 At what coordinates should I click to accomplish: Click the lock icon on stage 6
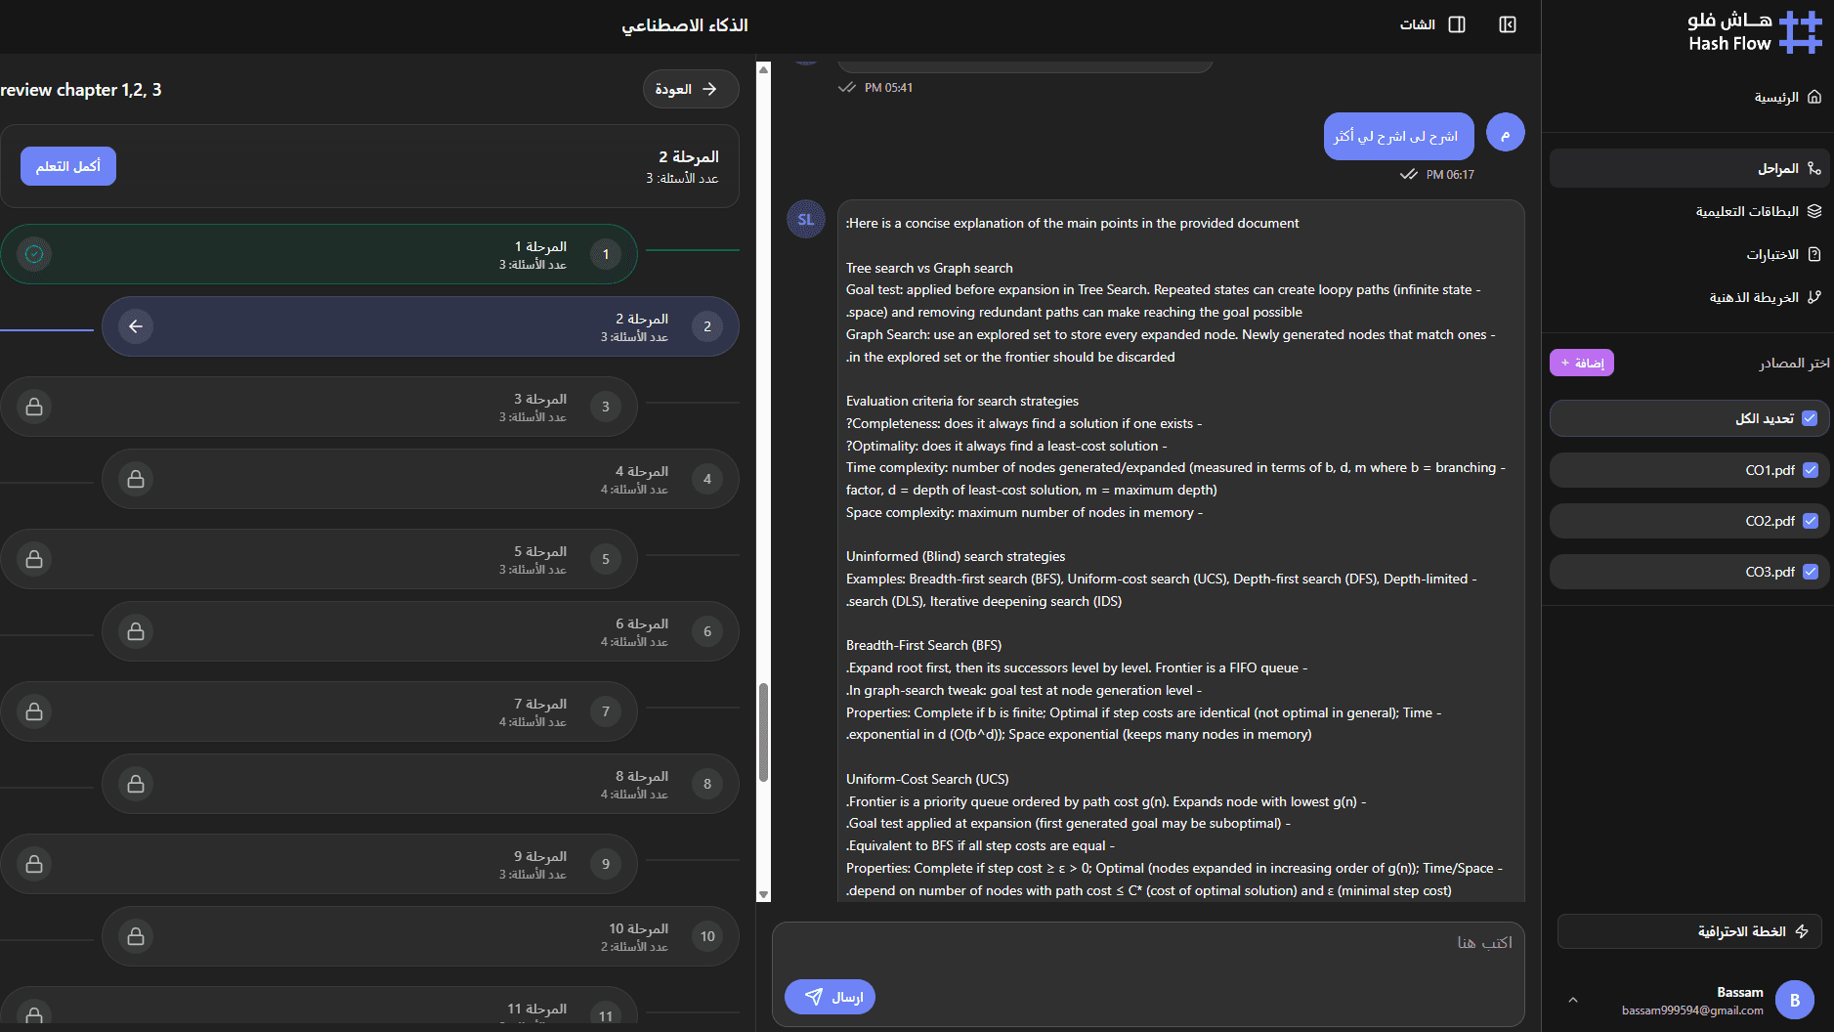tap(136, 631)
